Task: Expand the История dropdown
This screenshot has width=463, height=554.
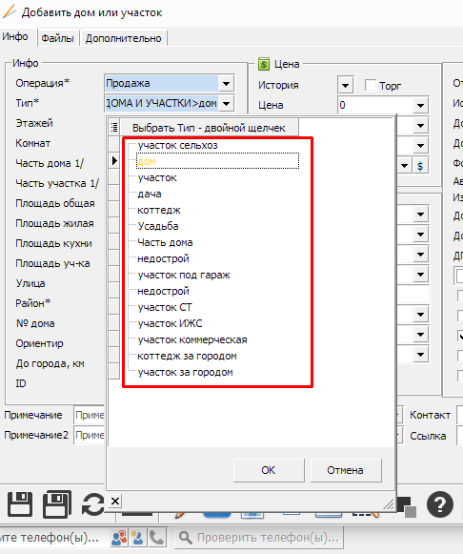Action: pos(345,85)
